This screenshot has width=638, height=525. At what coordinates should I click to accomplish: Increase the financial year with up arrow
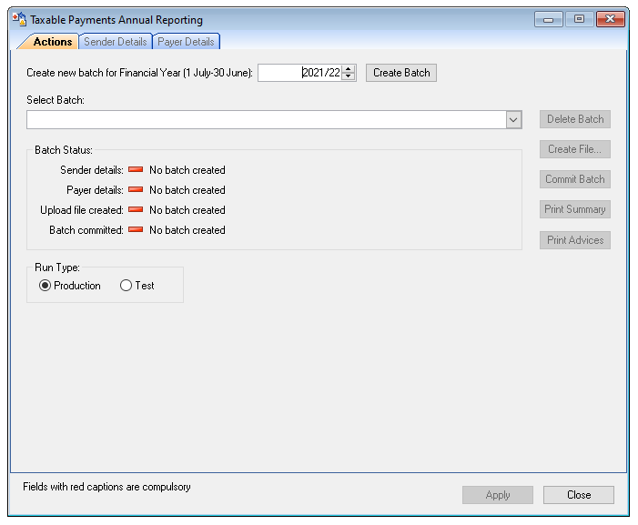[349, 69]
